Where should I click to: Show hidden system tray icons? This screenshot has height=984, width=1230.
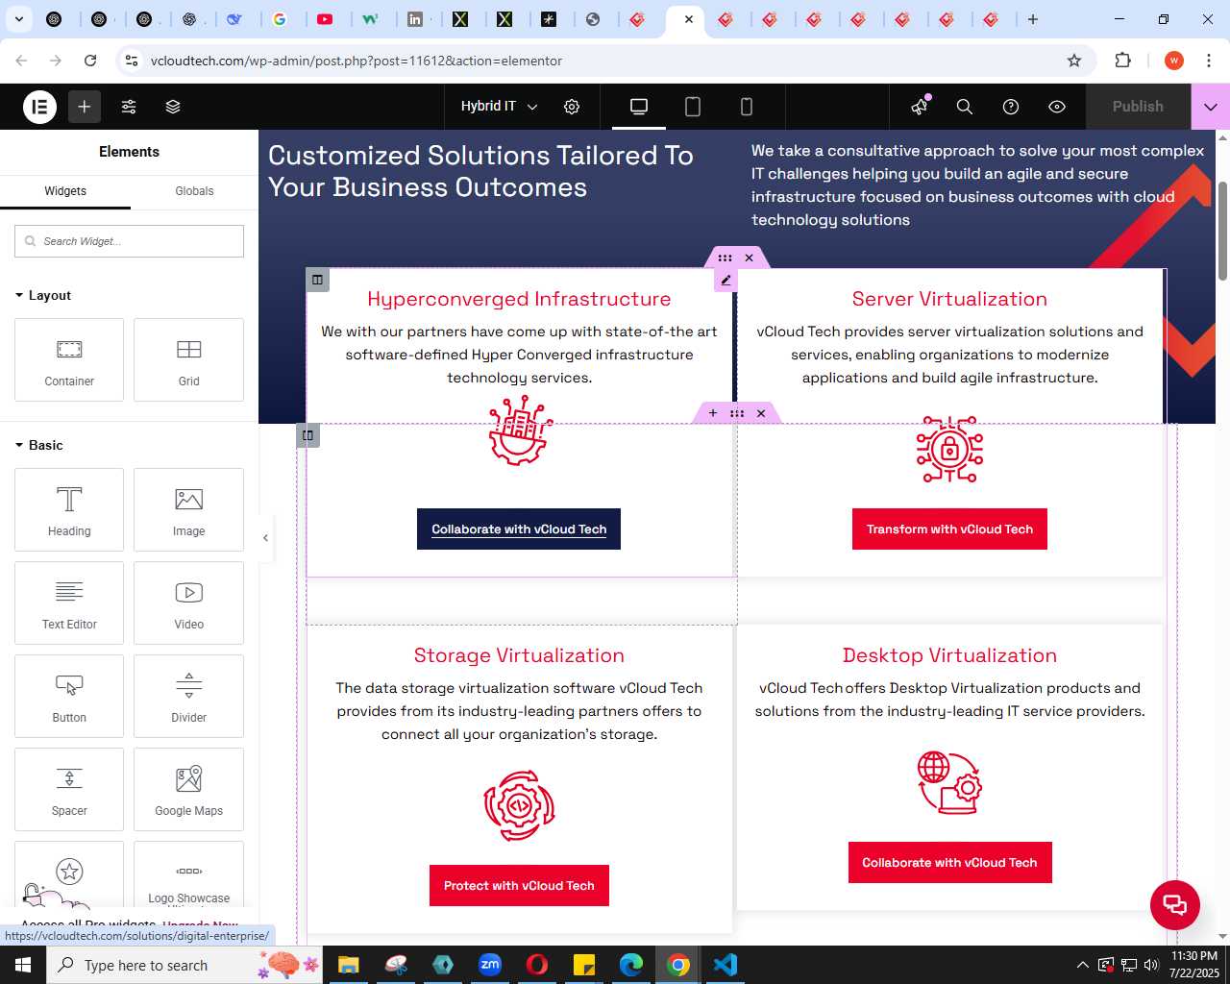[x=1082, y=965]
